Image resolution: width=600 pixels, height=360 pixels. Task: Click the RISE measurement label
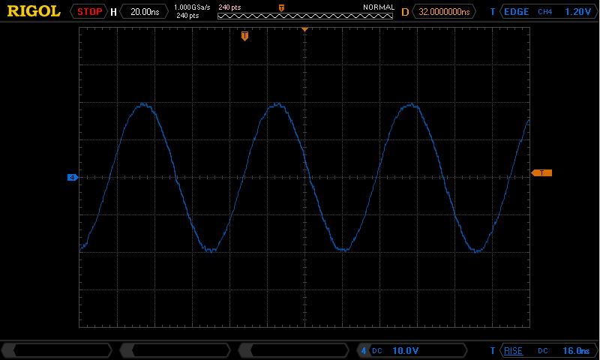click(513, 350)
